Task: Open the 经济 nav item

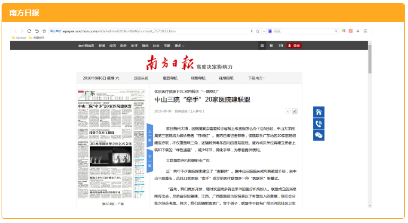Action: [x=112, y=45]
